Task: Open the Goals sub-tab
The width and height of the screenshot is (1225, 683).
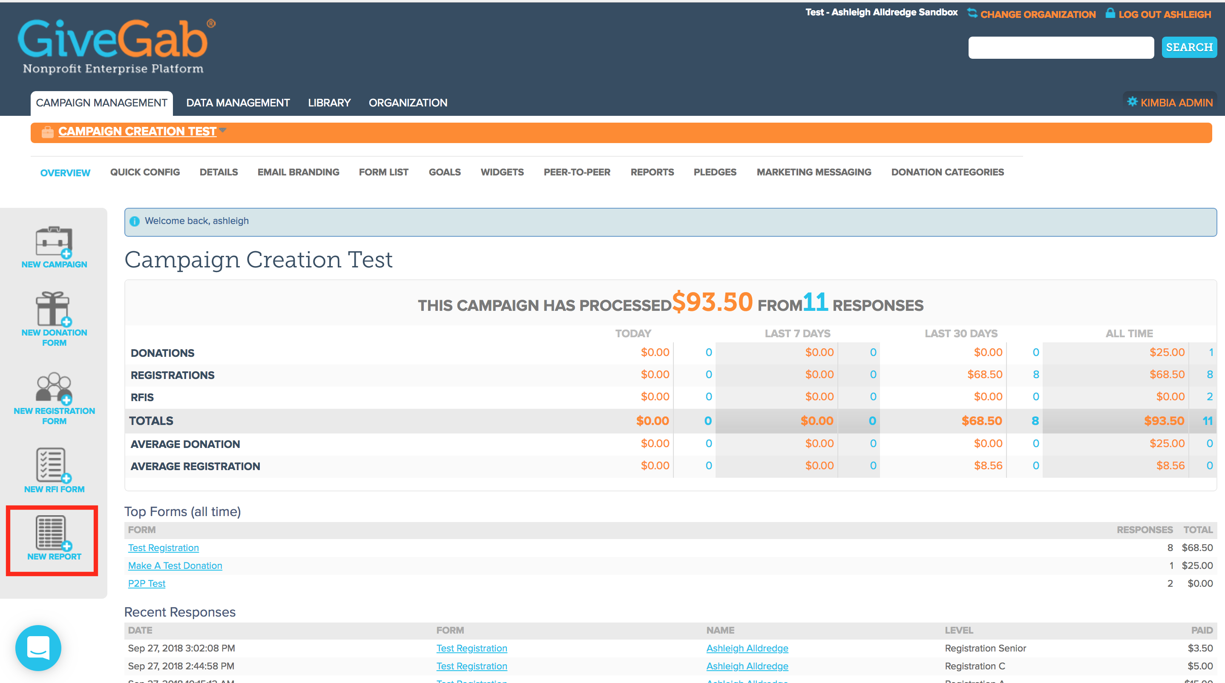Action: tap(445, 172)
